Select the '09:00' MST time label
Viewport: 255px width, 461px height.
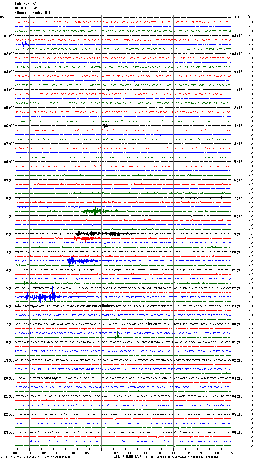pyautogui.click(x=9, y=180)
